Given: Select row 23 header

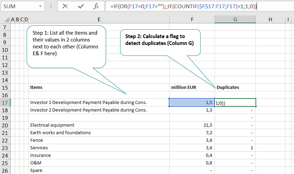Looking at the screenshot, I should (5, 148).
